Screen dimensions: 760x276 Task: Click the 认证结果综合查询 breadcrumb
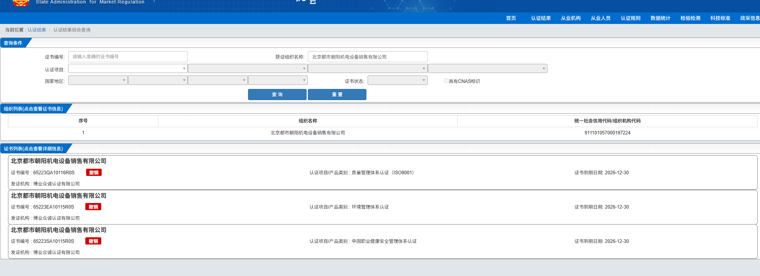pos(72,30)
